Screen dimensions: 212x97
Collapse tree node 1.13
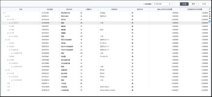(x=6, y=70)
